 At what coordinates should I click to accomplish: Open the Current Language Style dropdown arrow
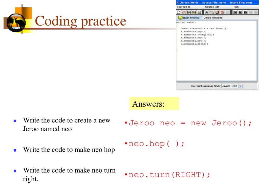240,86
